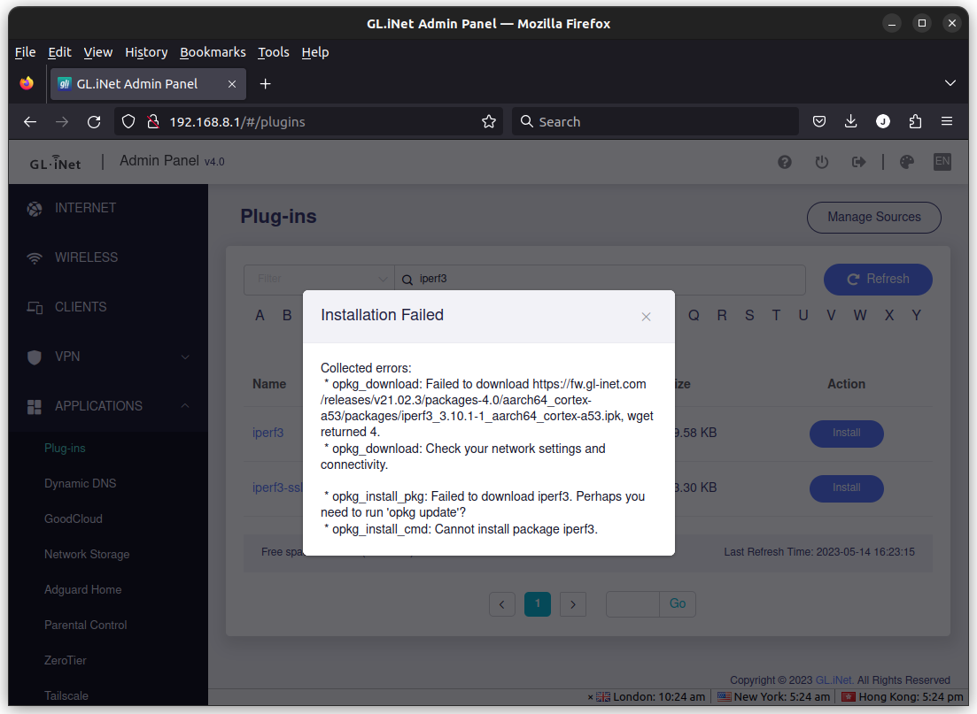Select page 1 in pagination
The height and width of the screenshot is (714, 977).
coord(538,604)
